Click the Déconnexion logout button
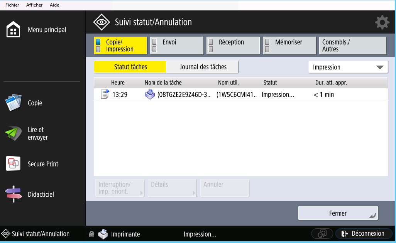Screen dimensions: 396x243 pos(364,234)
